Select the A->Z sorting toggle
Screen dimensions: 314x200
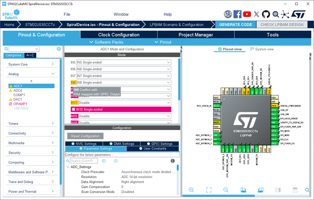pos(30,55)
